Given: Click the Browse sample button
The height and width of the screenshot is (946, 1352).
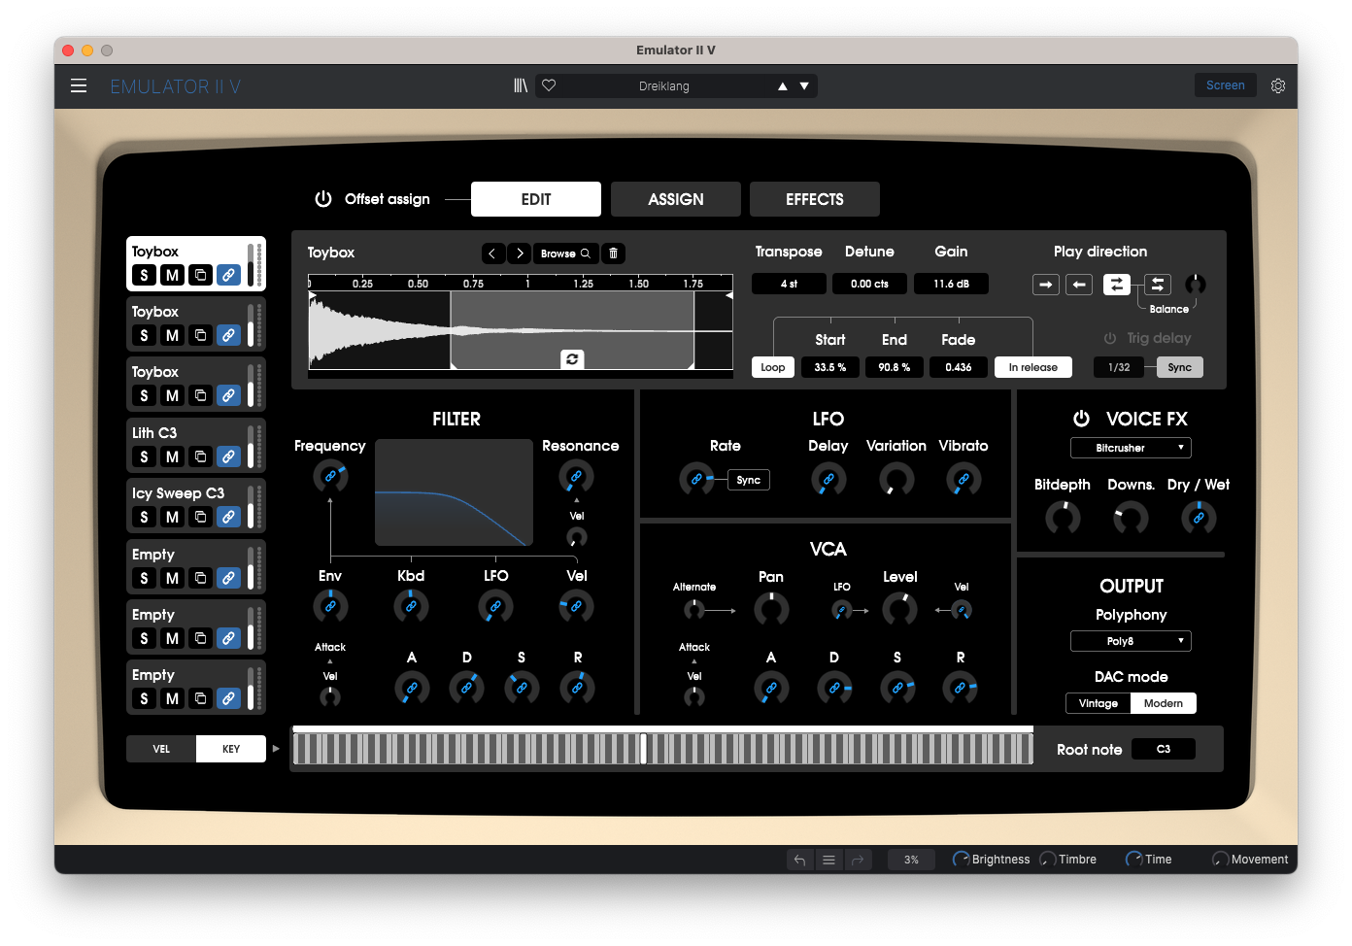Looking at the screenshot, I should tap(565, 253).
